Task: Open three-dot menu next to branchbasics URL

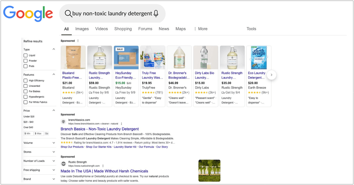Action: (121, 124)
